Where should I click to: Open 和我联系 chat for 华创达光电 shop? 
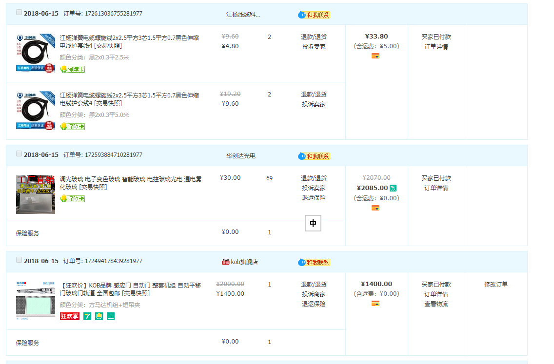click(x=314, y=156)
